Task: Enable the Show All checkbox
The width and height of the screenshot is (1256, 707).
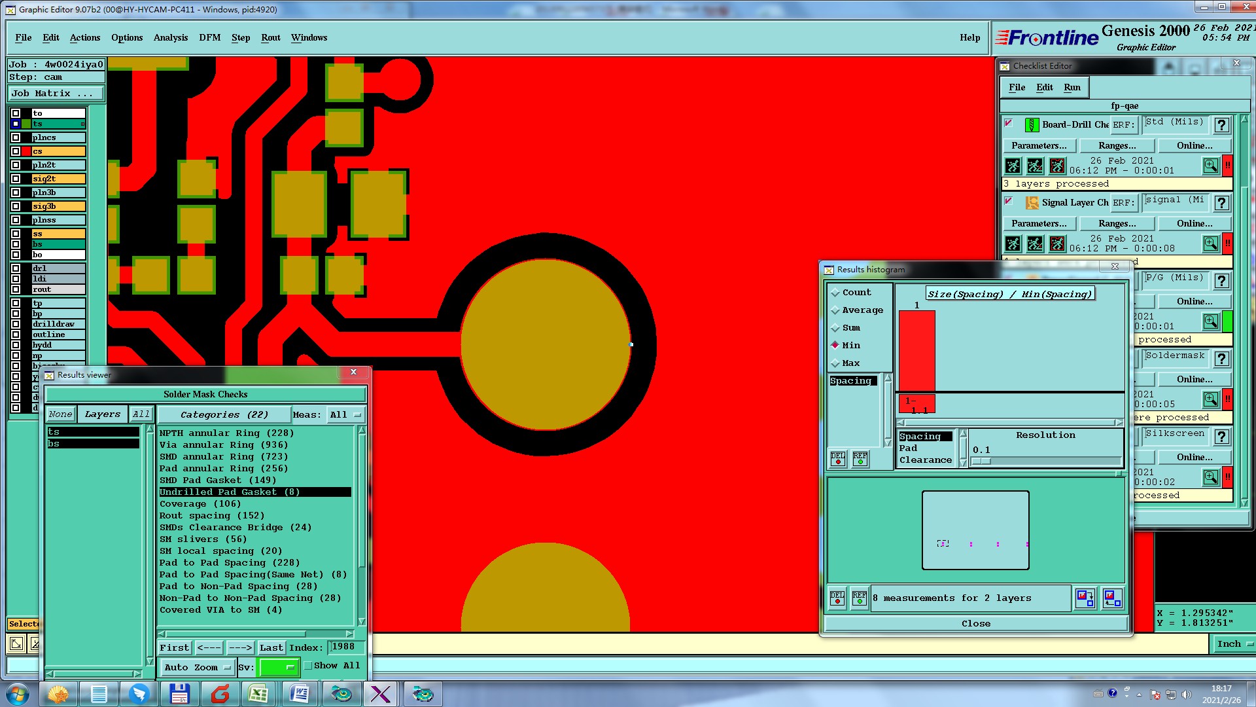Action: point(307,666)
